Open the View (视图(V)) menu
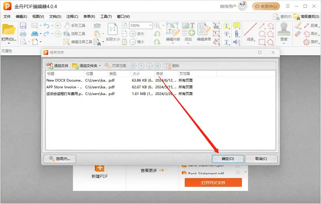The height and width of the screenshot is (204, 321). point(38,17)
